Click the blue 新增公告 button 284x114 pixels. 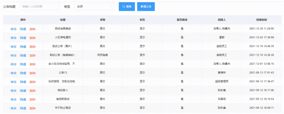(146, 6)
